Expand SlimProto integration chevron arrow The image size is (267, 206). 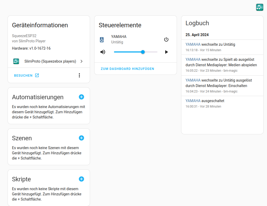tap(81, 61)
